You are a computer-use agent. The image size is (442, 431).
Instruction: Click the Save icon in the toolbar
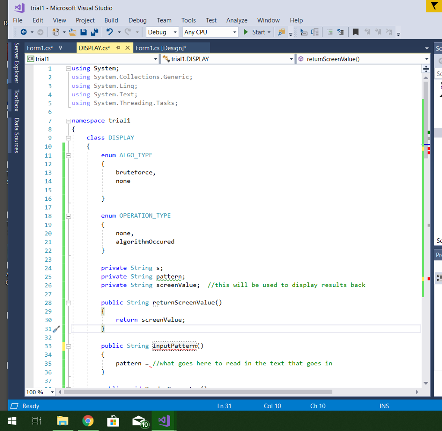84,32
